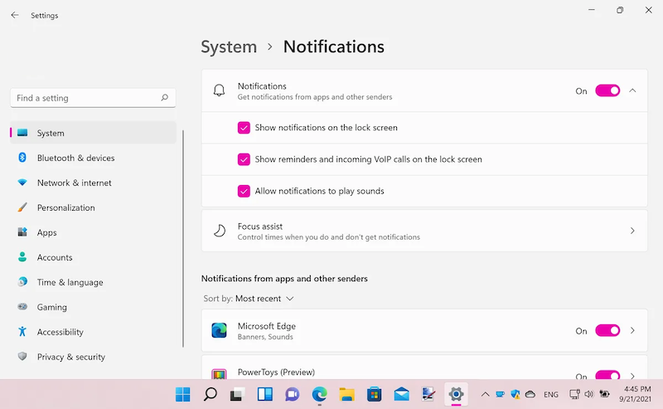Click the System breadcrumb link
Screen dimensions: 663x409
(229, 47)
